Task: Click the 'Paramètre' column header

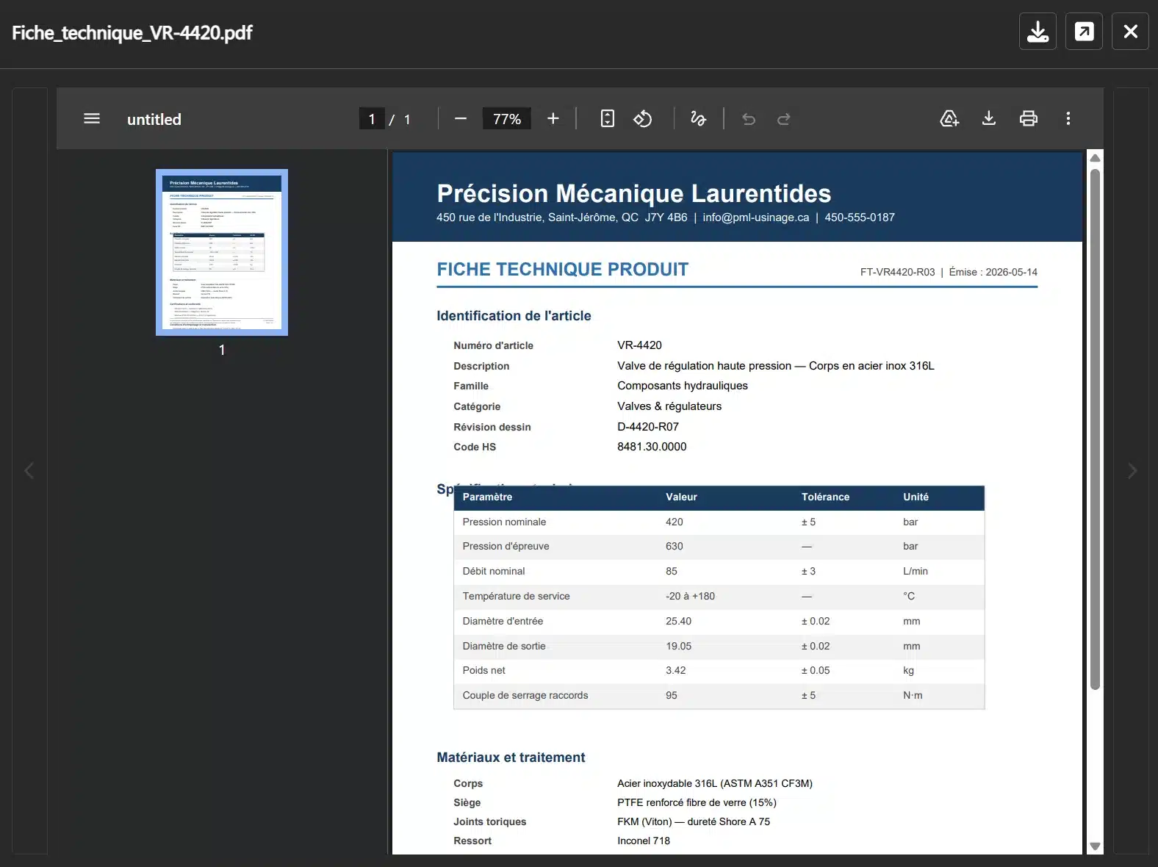Action: click(487, 497)
